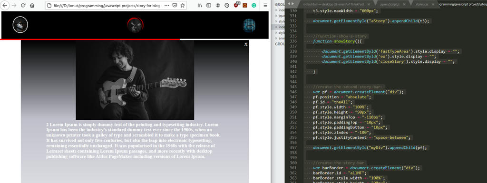Click line number 357 in the gutter
Screen dimensions: 487x183
pyautogui.click(x=293, y=148)
